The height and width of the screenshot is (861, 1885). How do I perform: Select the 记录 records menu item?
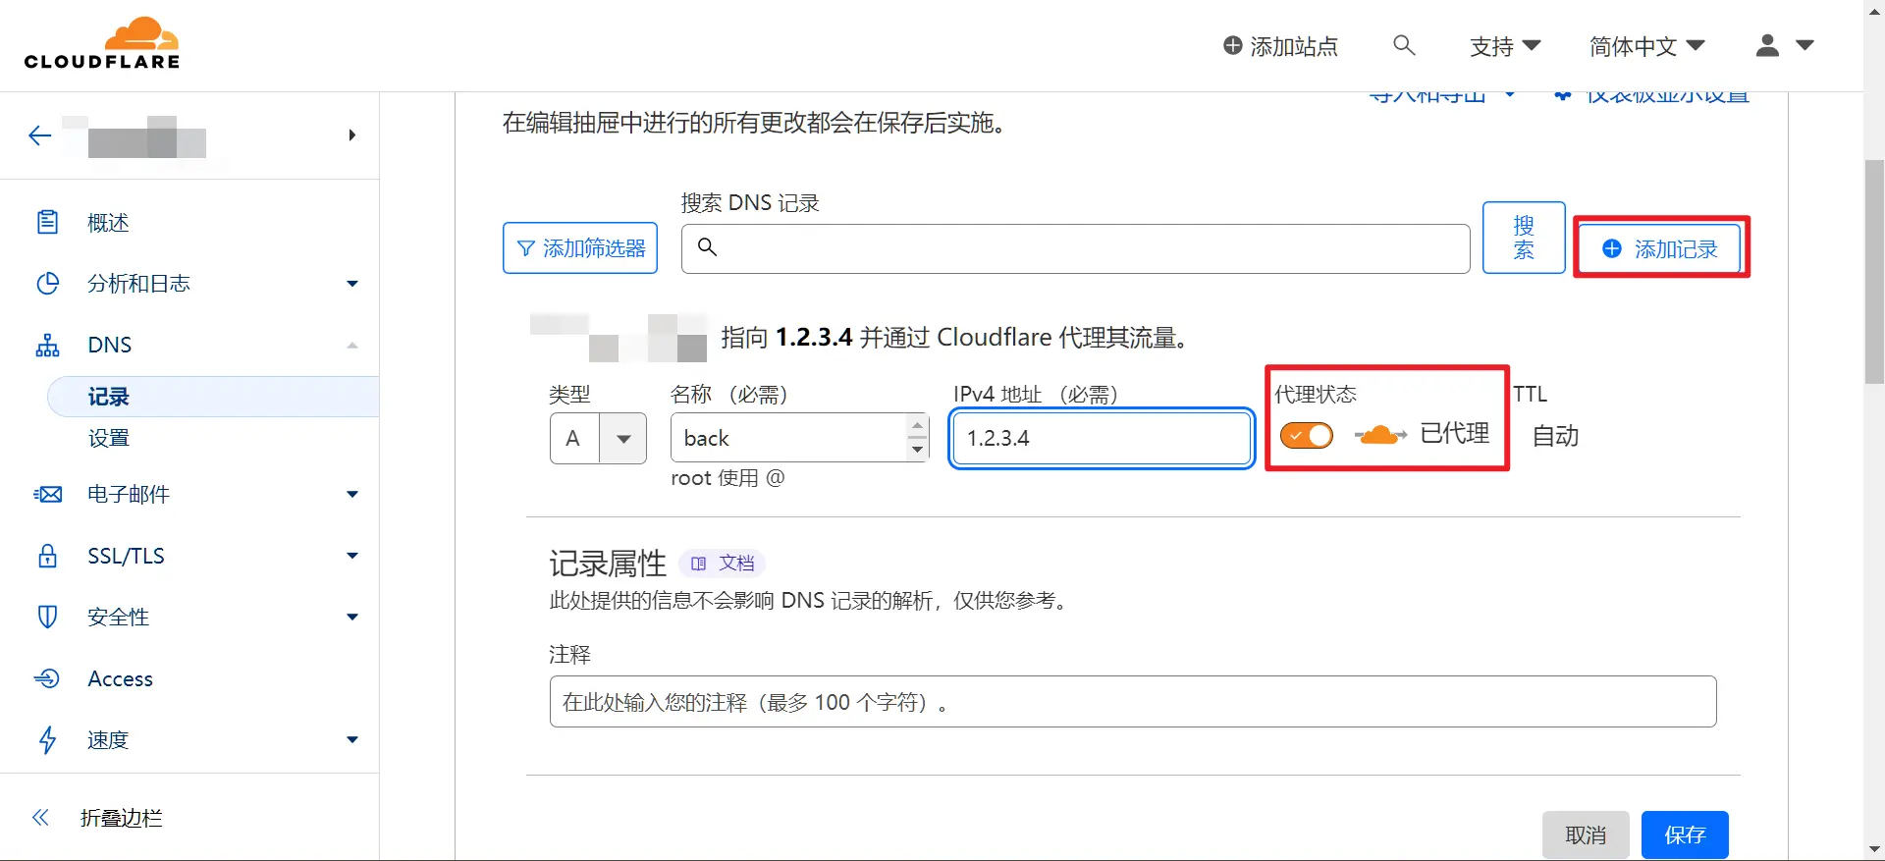(213, 397)
